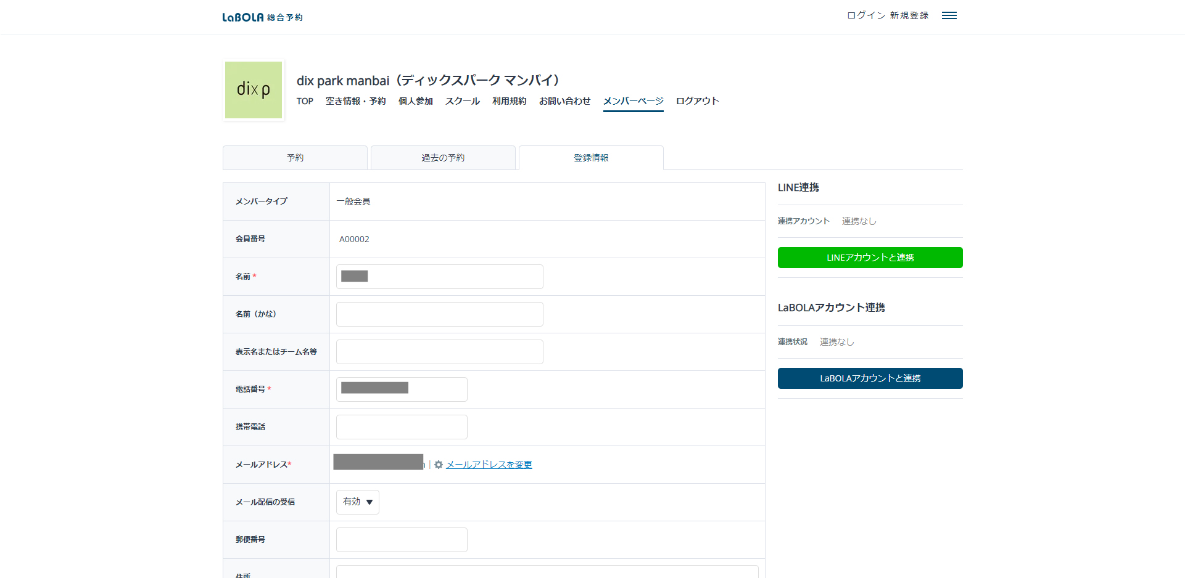Go to 個人参加 page
1185x578 pixels.
pos(415,101)
